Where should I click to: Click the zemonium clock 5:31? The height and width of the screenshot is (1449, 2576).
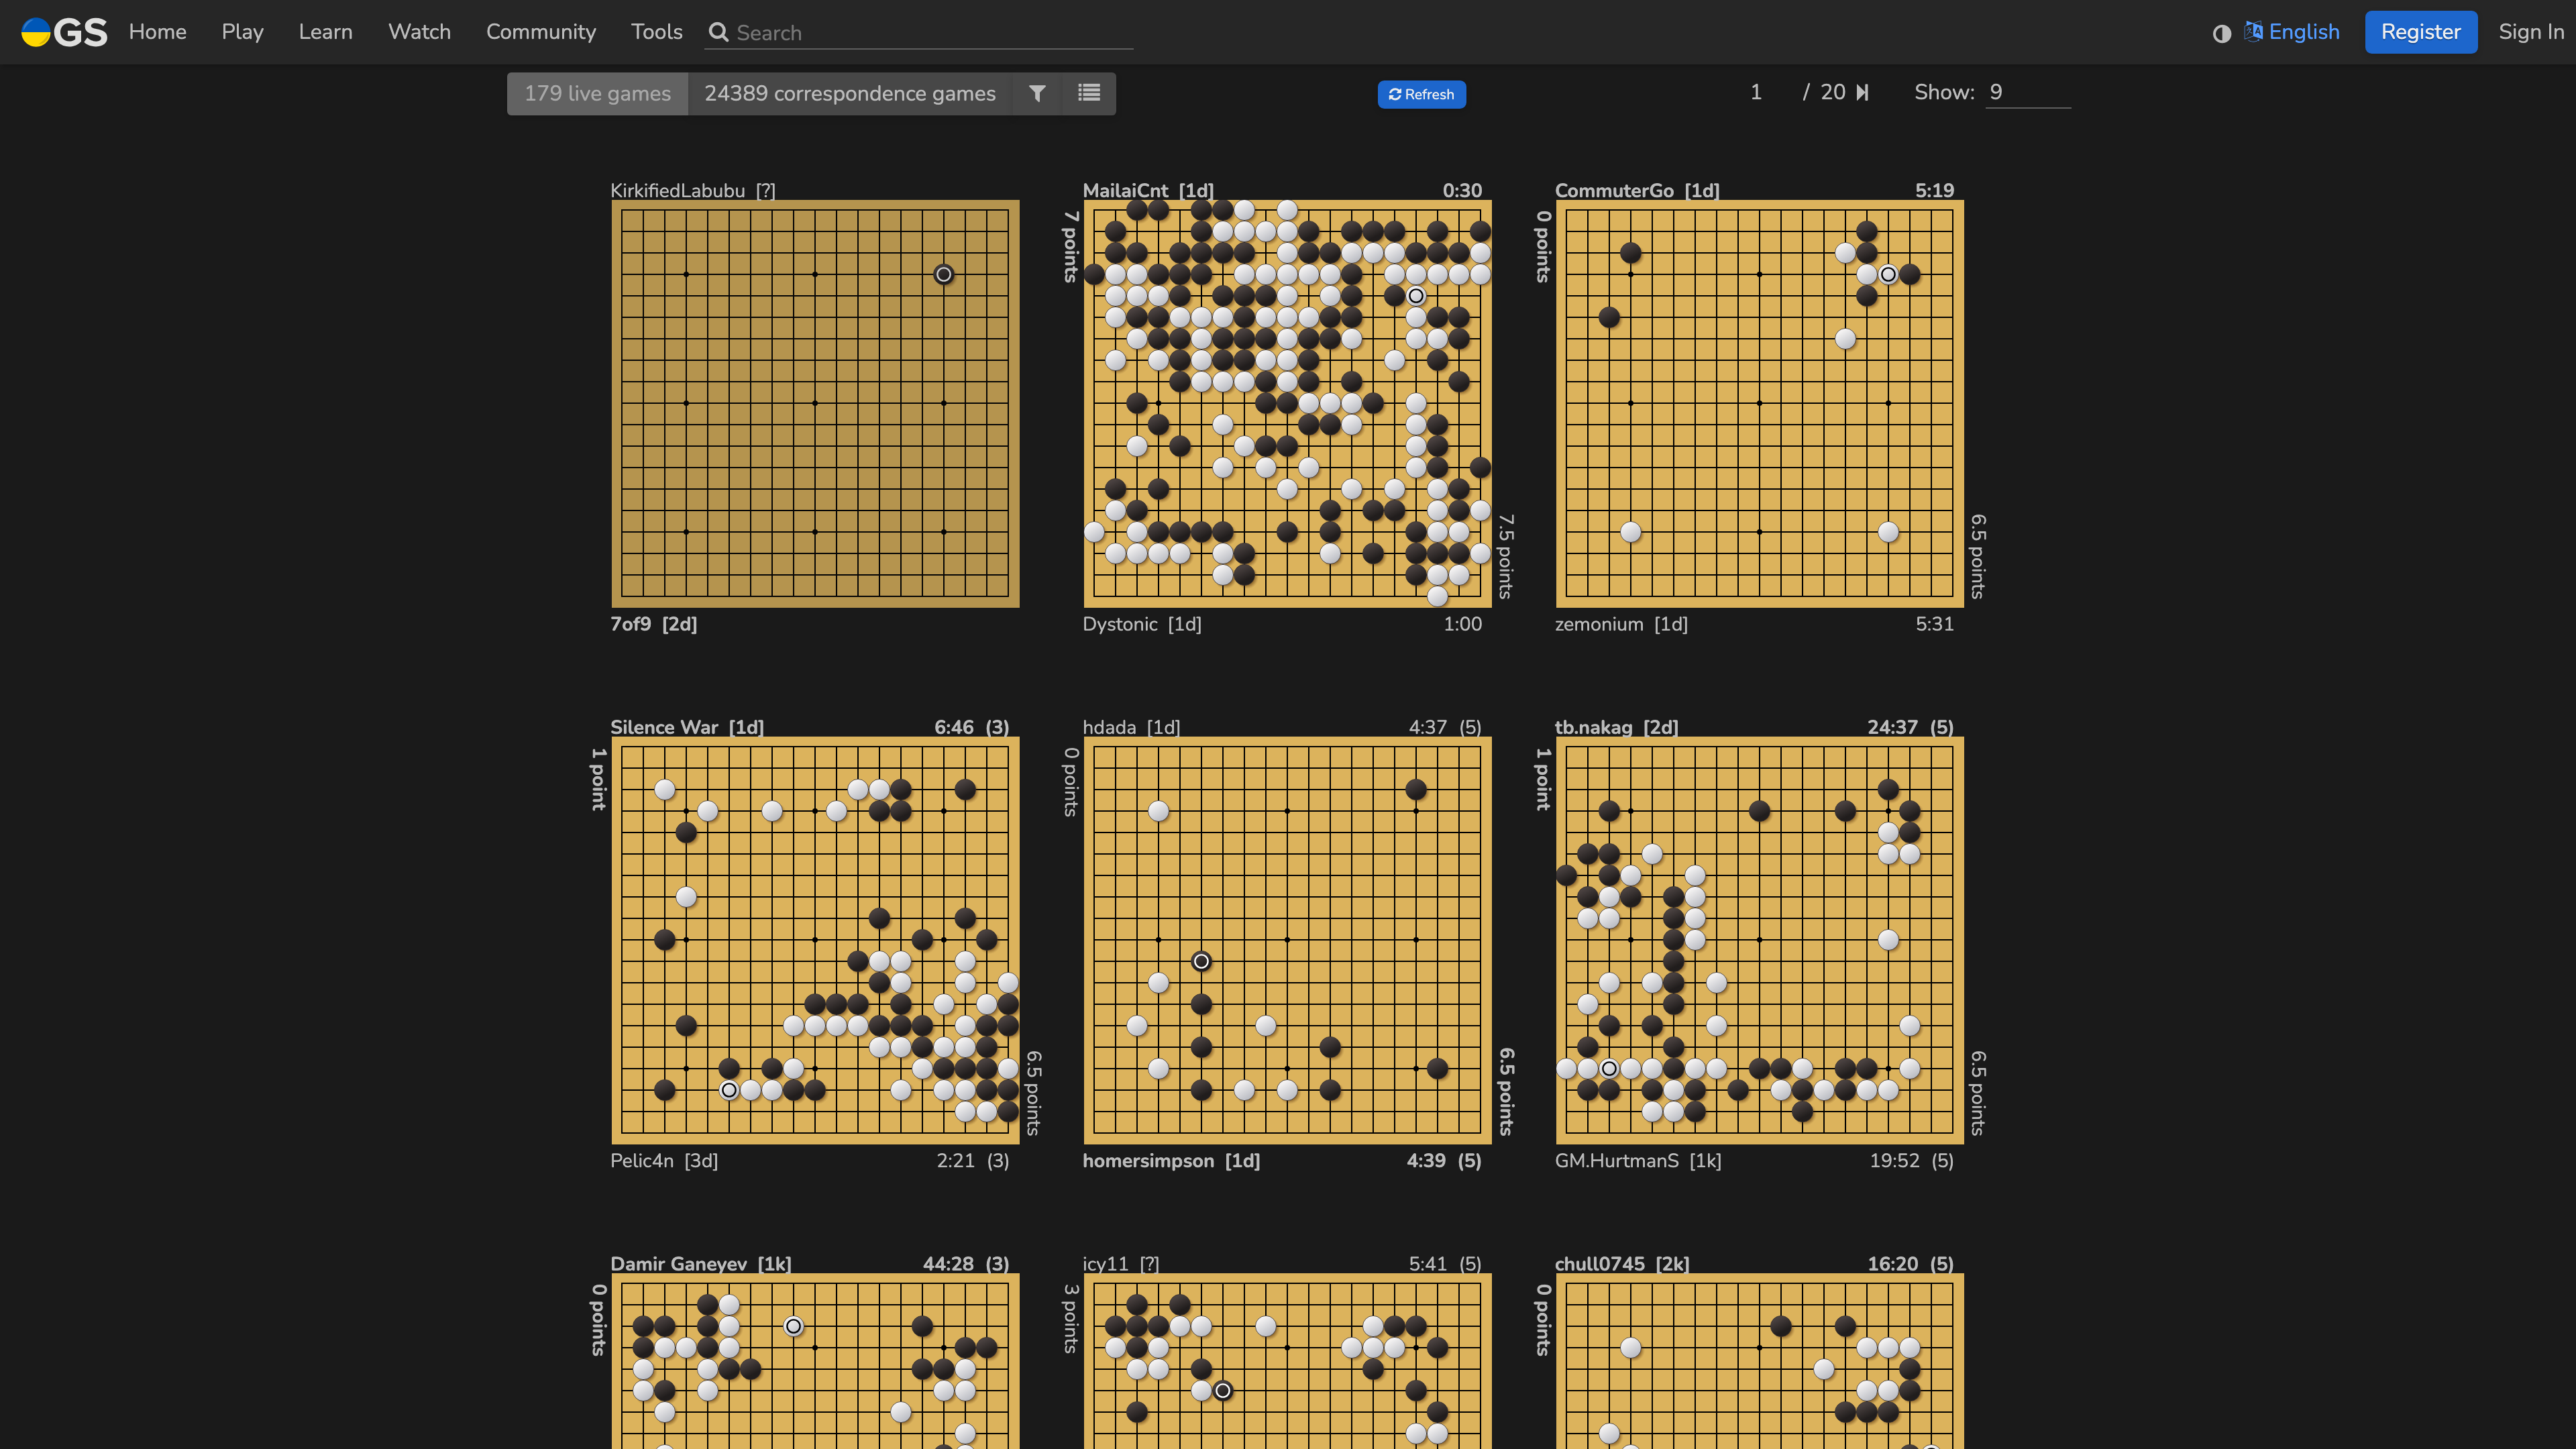pyautogui.click(x=1934, y=624)
